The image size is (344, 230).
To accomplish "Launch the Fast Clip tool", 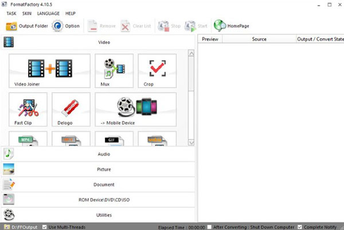I will pos(28,109).
